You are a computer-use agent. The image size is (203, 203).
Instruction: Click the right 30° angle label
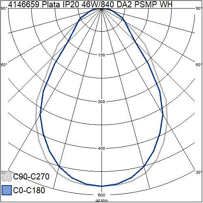click(199, 173)
